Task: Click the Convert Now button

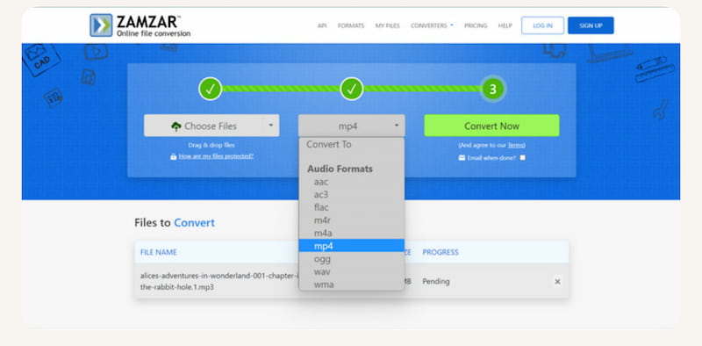Action: pyautogui.click(x=491, y=126)
